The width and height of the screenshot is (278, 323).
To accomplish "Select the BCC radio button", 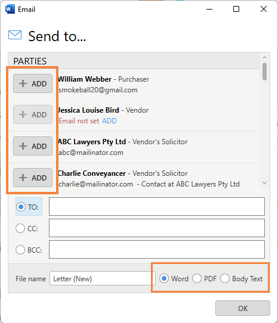I will click(x=20, y=250).
